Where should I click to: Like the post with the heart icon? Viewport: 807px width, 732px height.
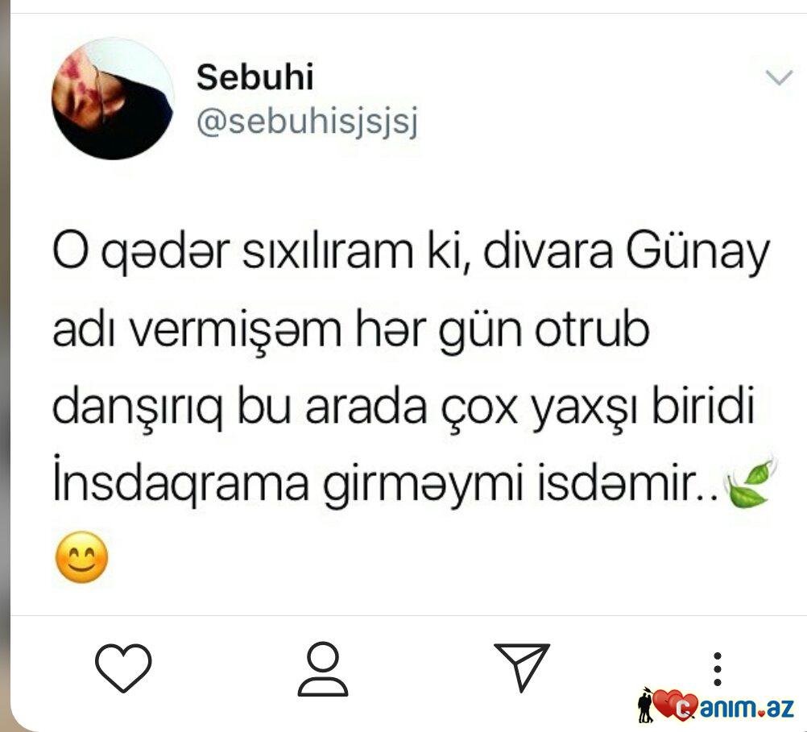pyautogui.click(x=123, y=667)
